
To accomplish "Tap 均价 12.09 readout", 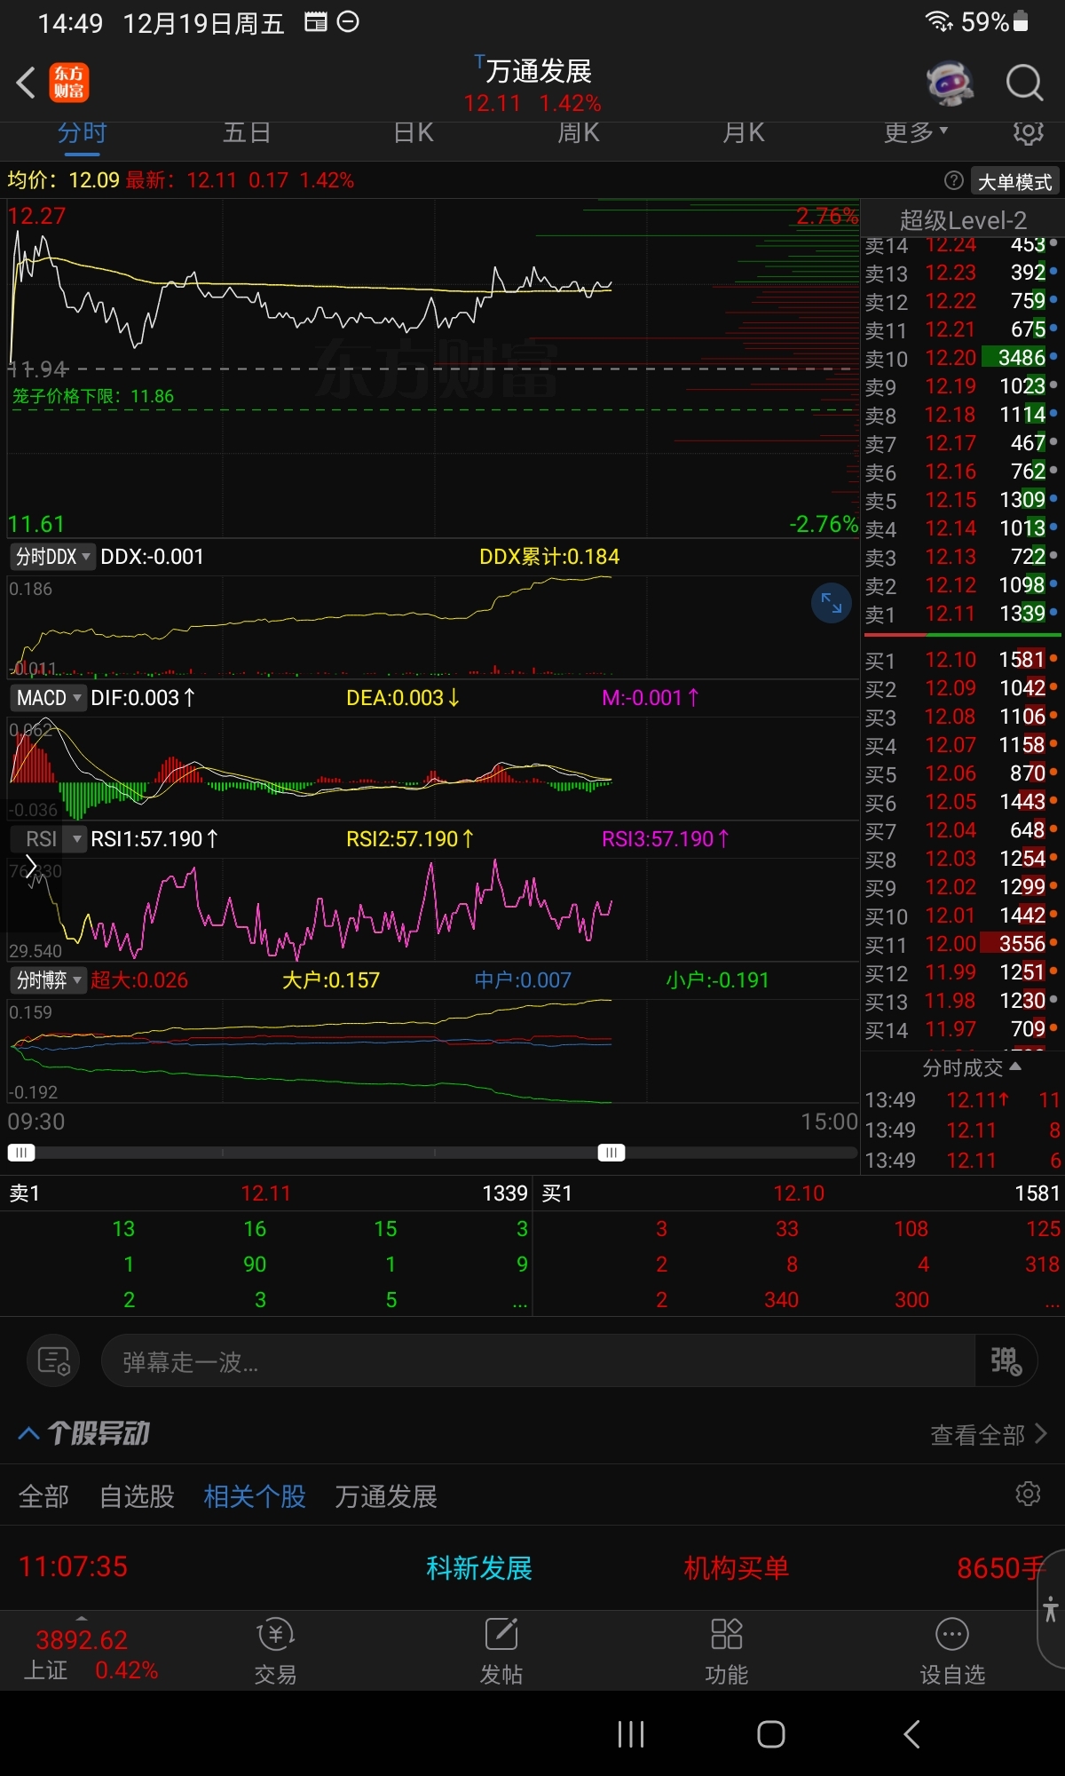I will pos(63,180).
